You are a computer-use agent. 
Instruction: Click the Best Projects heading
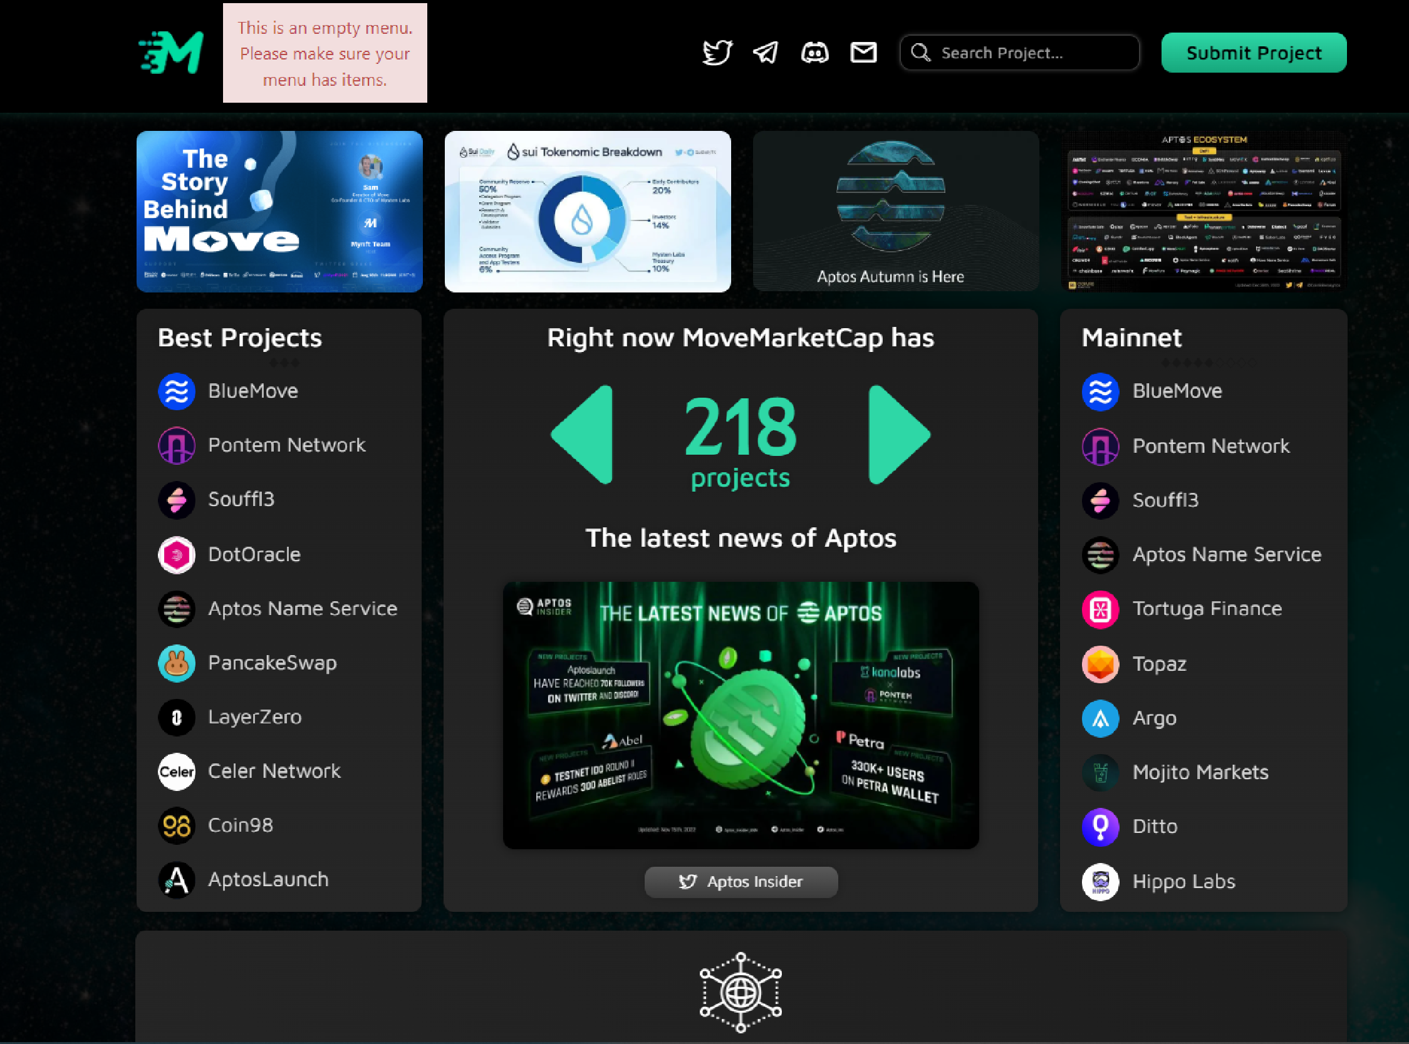pos(239,338)
